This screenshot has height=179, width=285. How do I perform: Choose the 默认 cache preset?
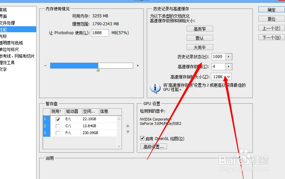[200, 38]
